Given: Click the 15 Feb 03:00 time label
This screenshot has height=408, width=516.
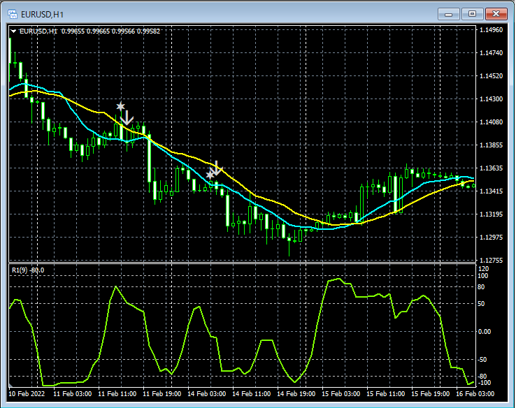Looking at the screenshot, I should coord(341,394).
